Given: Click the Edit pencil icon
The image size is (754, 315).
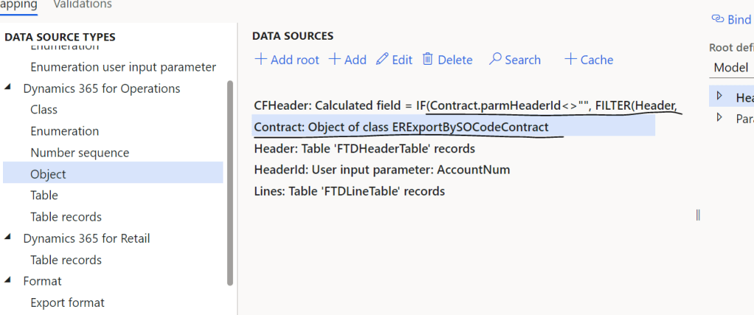Looking at the screenshot, I should tap(382, 60).
